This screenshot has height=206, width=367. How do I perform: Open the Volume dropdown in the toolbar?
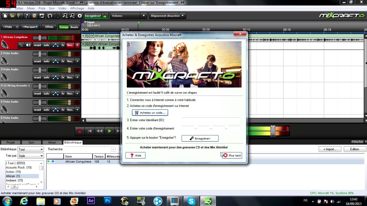click(128, 16)
